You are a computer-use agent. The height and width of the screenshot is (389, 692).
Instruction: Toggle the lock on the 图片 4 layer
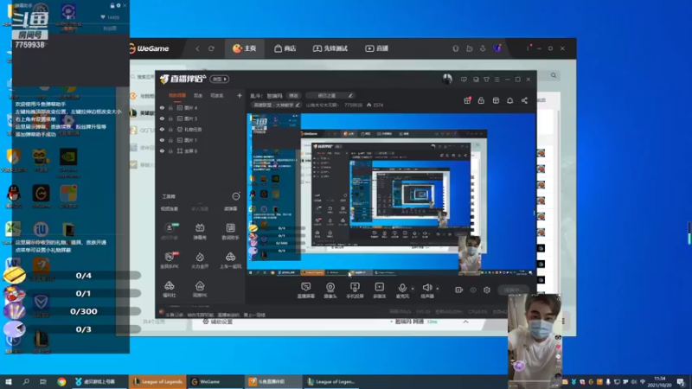click(x=170, y=107)
